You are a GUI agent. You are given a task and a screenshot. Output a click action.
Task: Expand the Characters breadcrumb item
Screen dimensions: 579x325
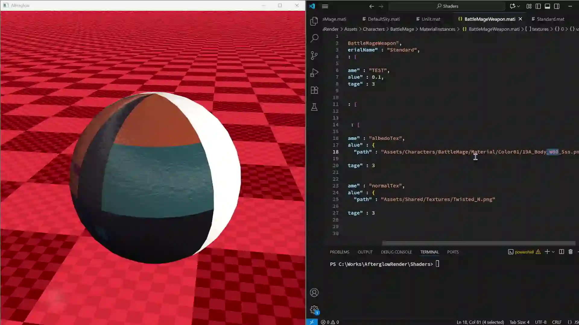374,29
